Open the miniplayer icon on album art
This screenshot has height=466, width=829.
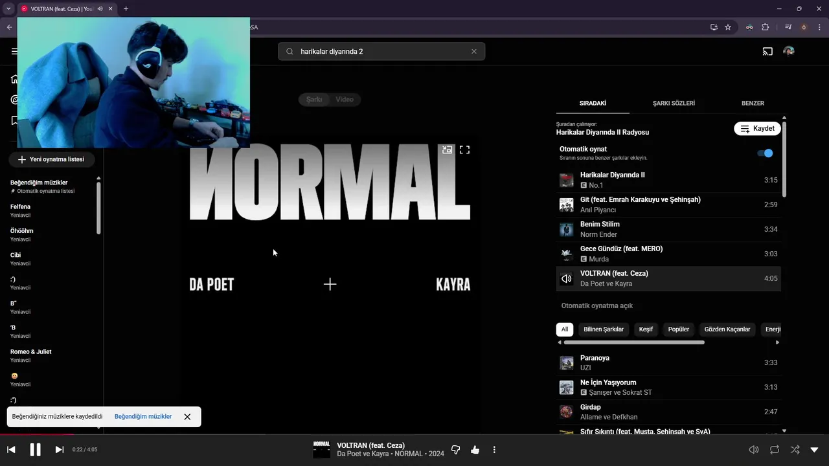(x=447, y=150)
